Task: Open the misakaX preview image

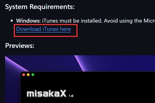Action: (80, 79)
